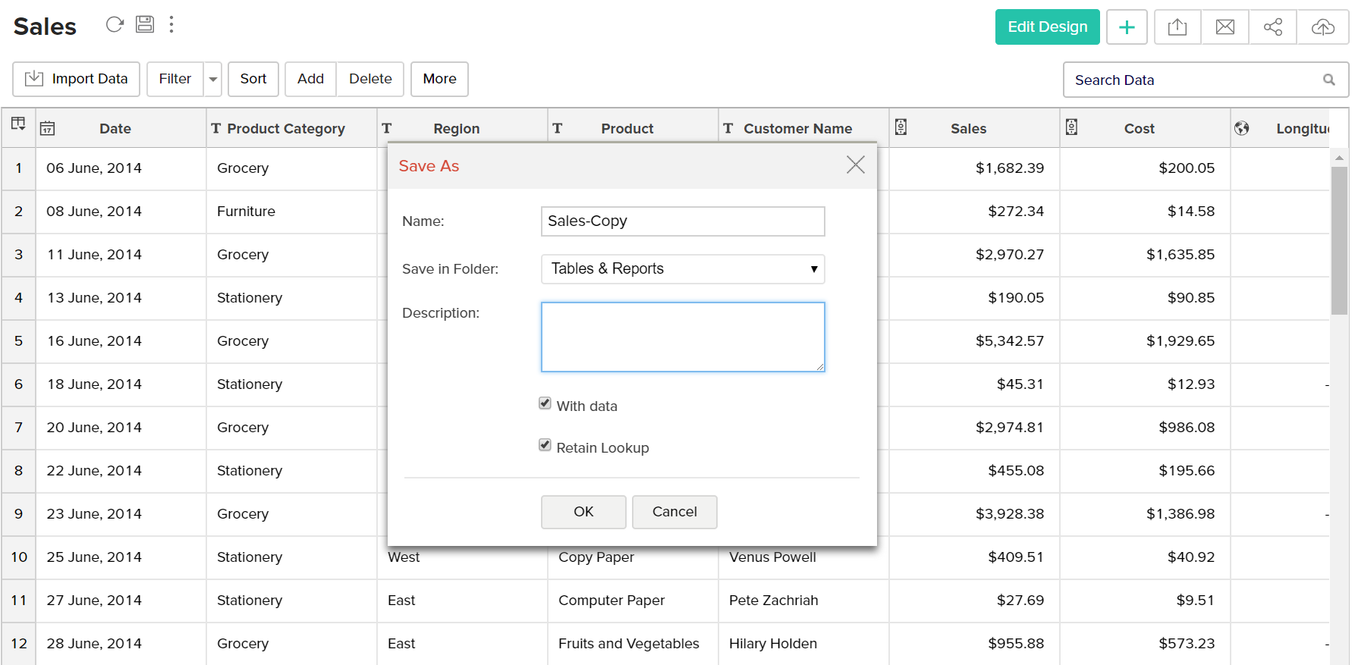Click the plus create new icon
1355x665 pixels.
click(x=1127, y=27)
